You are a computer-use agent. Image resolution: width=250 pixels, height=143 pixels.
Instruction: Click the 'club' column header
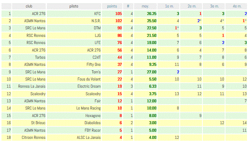coord(29,6)
